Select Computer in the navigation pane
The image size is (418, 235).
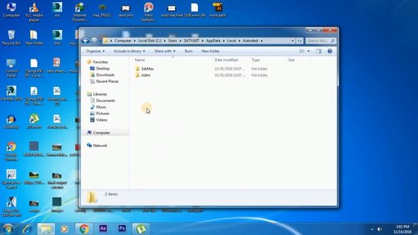(x=101, y=133)
